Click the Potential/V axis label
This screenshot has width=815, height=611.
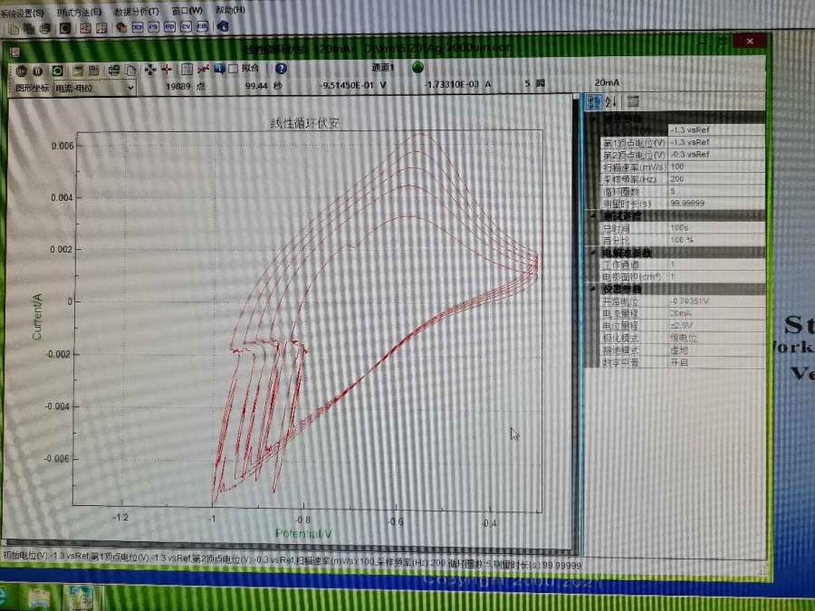(x=303, y=533)
